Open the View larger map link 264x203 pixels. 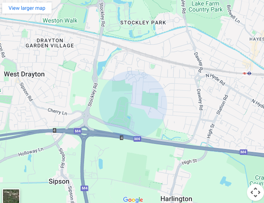27,8
